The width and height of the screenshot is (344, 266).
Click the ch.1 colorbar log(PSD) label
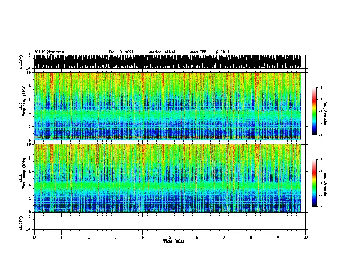(325, 113)
